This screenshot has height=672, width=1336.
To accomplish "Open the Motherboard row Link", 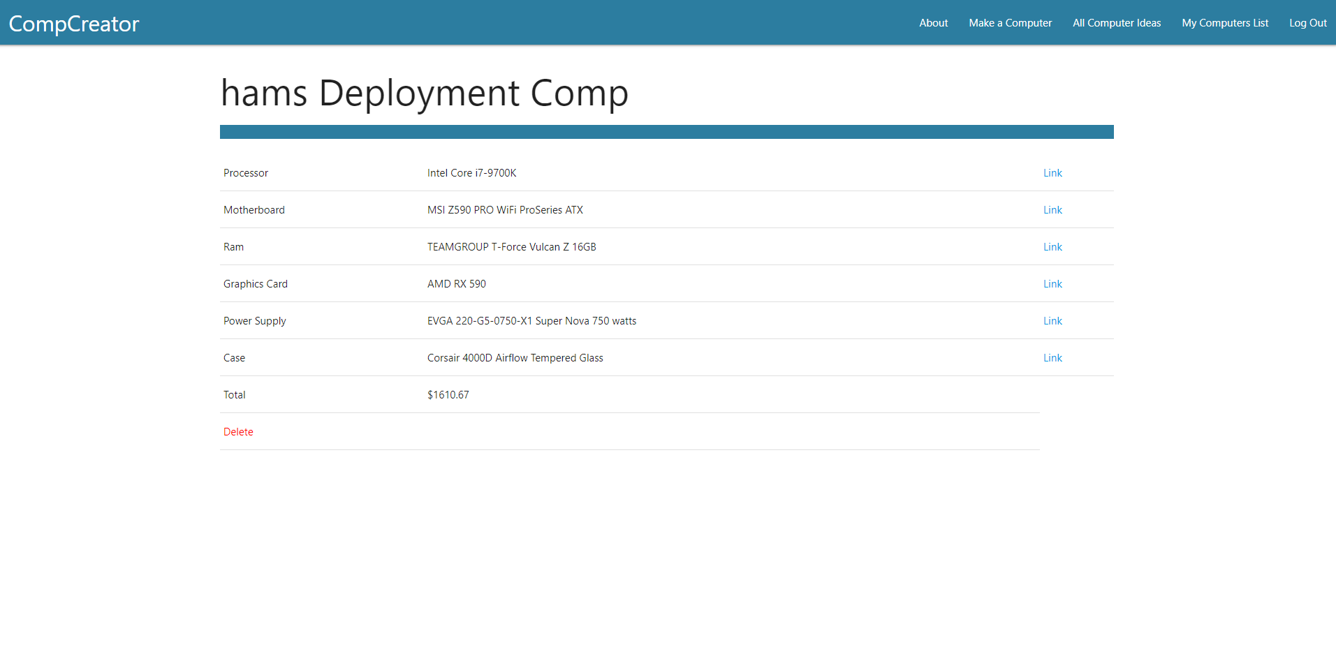I will (x=1052, y=210).
